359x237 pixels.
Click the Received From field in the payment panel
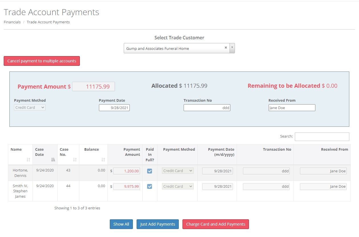click(292, 108)
